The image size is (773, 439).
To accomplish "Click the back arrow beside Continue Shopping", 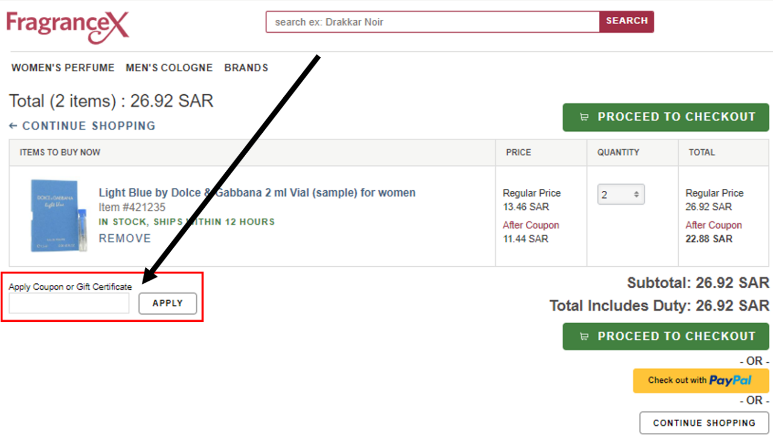I will click(x=13, y=126).
